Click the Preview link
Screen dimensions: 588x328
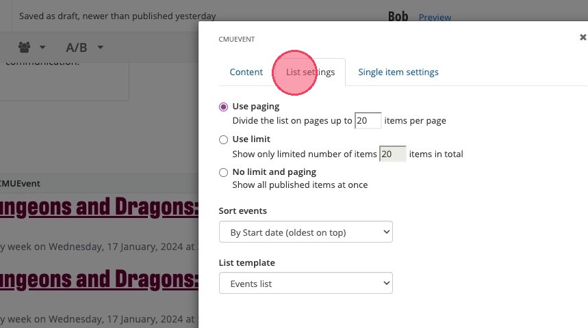[435, 17]
